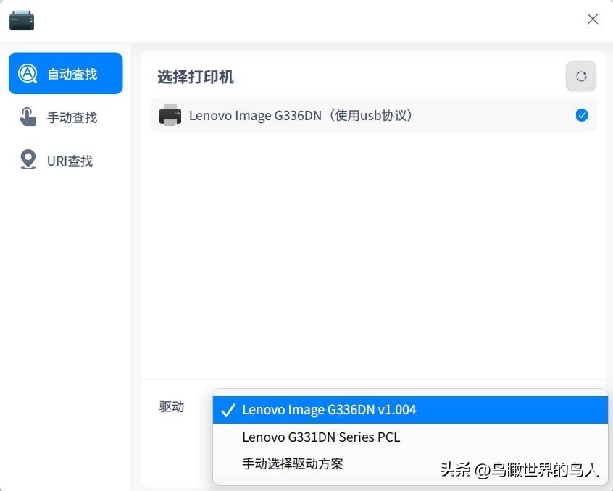Select the Lenovo Image G336DN printer entry
Screen dimensions: 613x491
pos(301,115)
